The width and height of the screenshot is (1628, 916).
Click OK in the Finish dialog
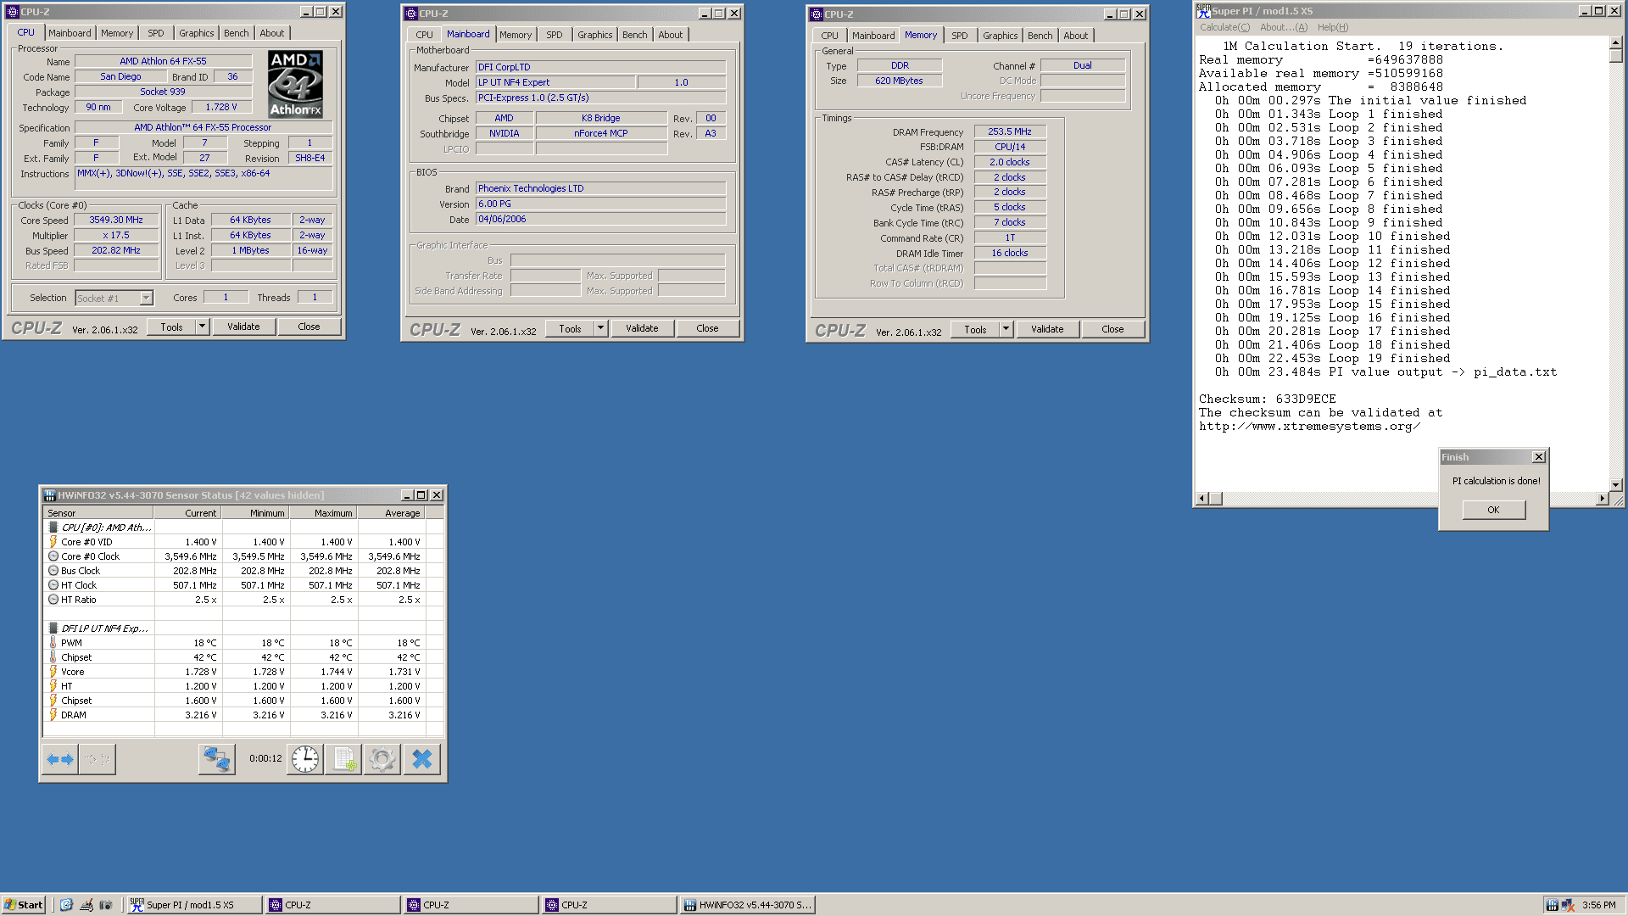pos(1493,510)
